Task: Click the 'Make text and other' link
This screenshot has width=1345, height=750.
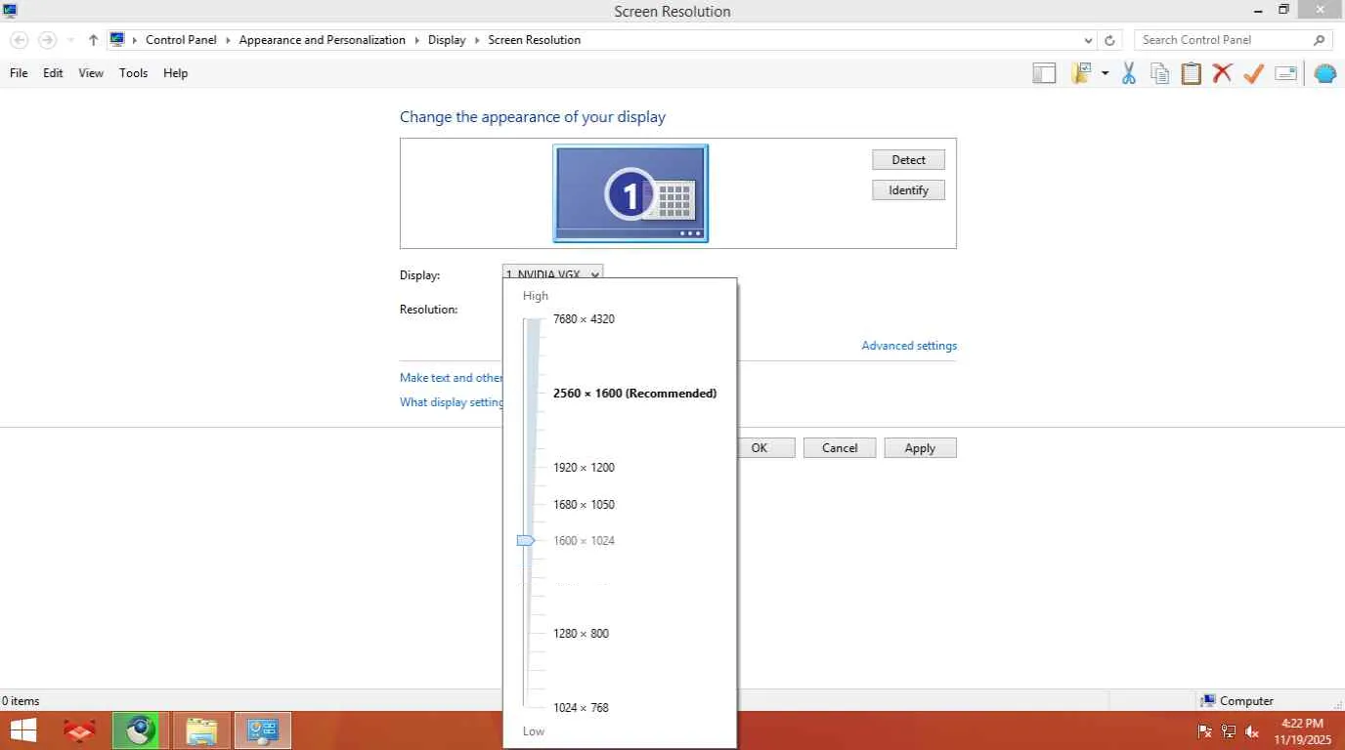Action: point(451,378)
